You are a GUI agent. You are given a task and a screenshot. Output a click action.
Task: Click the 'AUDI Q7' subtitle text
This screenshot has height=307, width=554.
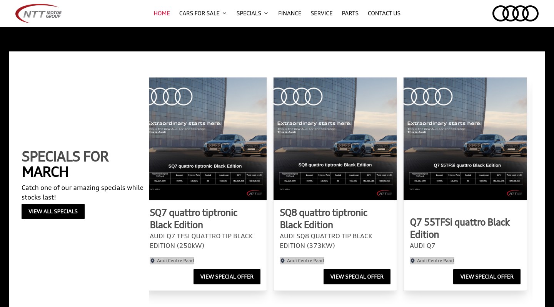pos(422,246)
